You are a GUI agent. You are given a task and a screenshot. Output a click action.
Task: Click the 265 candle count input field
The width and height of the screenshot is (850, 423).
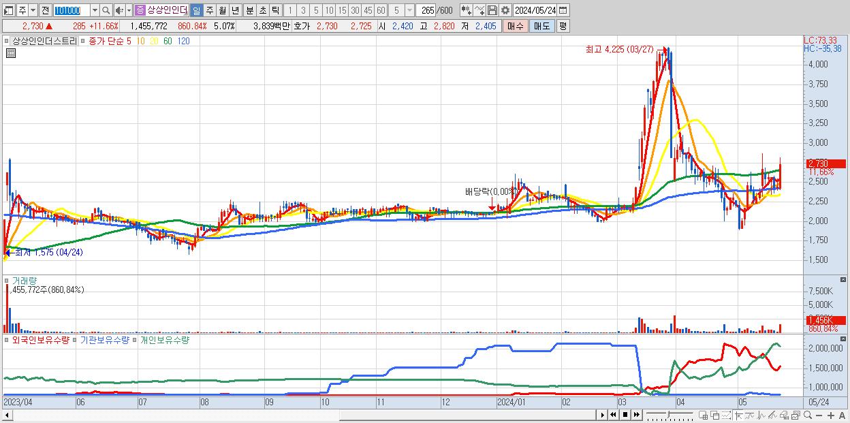point(427,10)
